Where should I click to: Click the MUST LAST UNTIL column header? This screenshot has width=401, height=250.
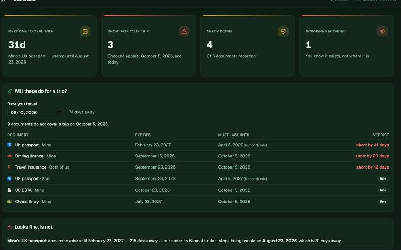(234, 135)
